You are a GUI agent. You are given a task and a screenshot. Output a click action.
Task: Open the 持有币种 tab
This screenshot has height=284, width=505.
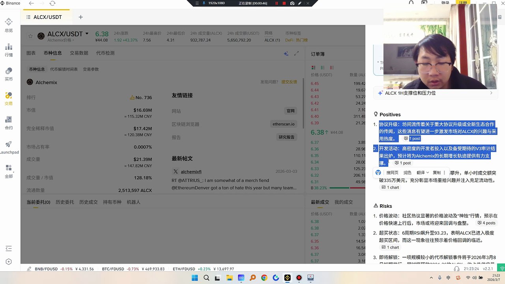point(112,202)
